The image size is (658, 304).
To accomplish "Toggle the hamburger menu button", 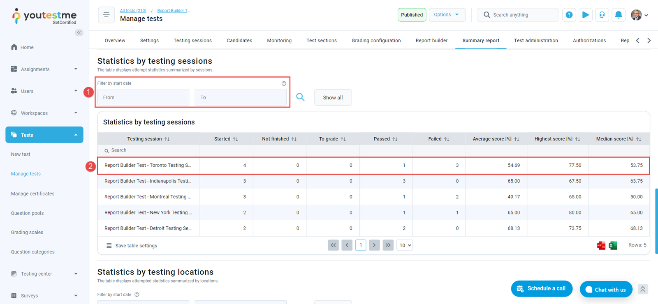I will point(106,15).
